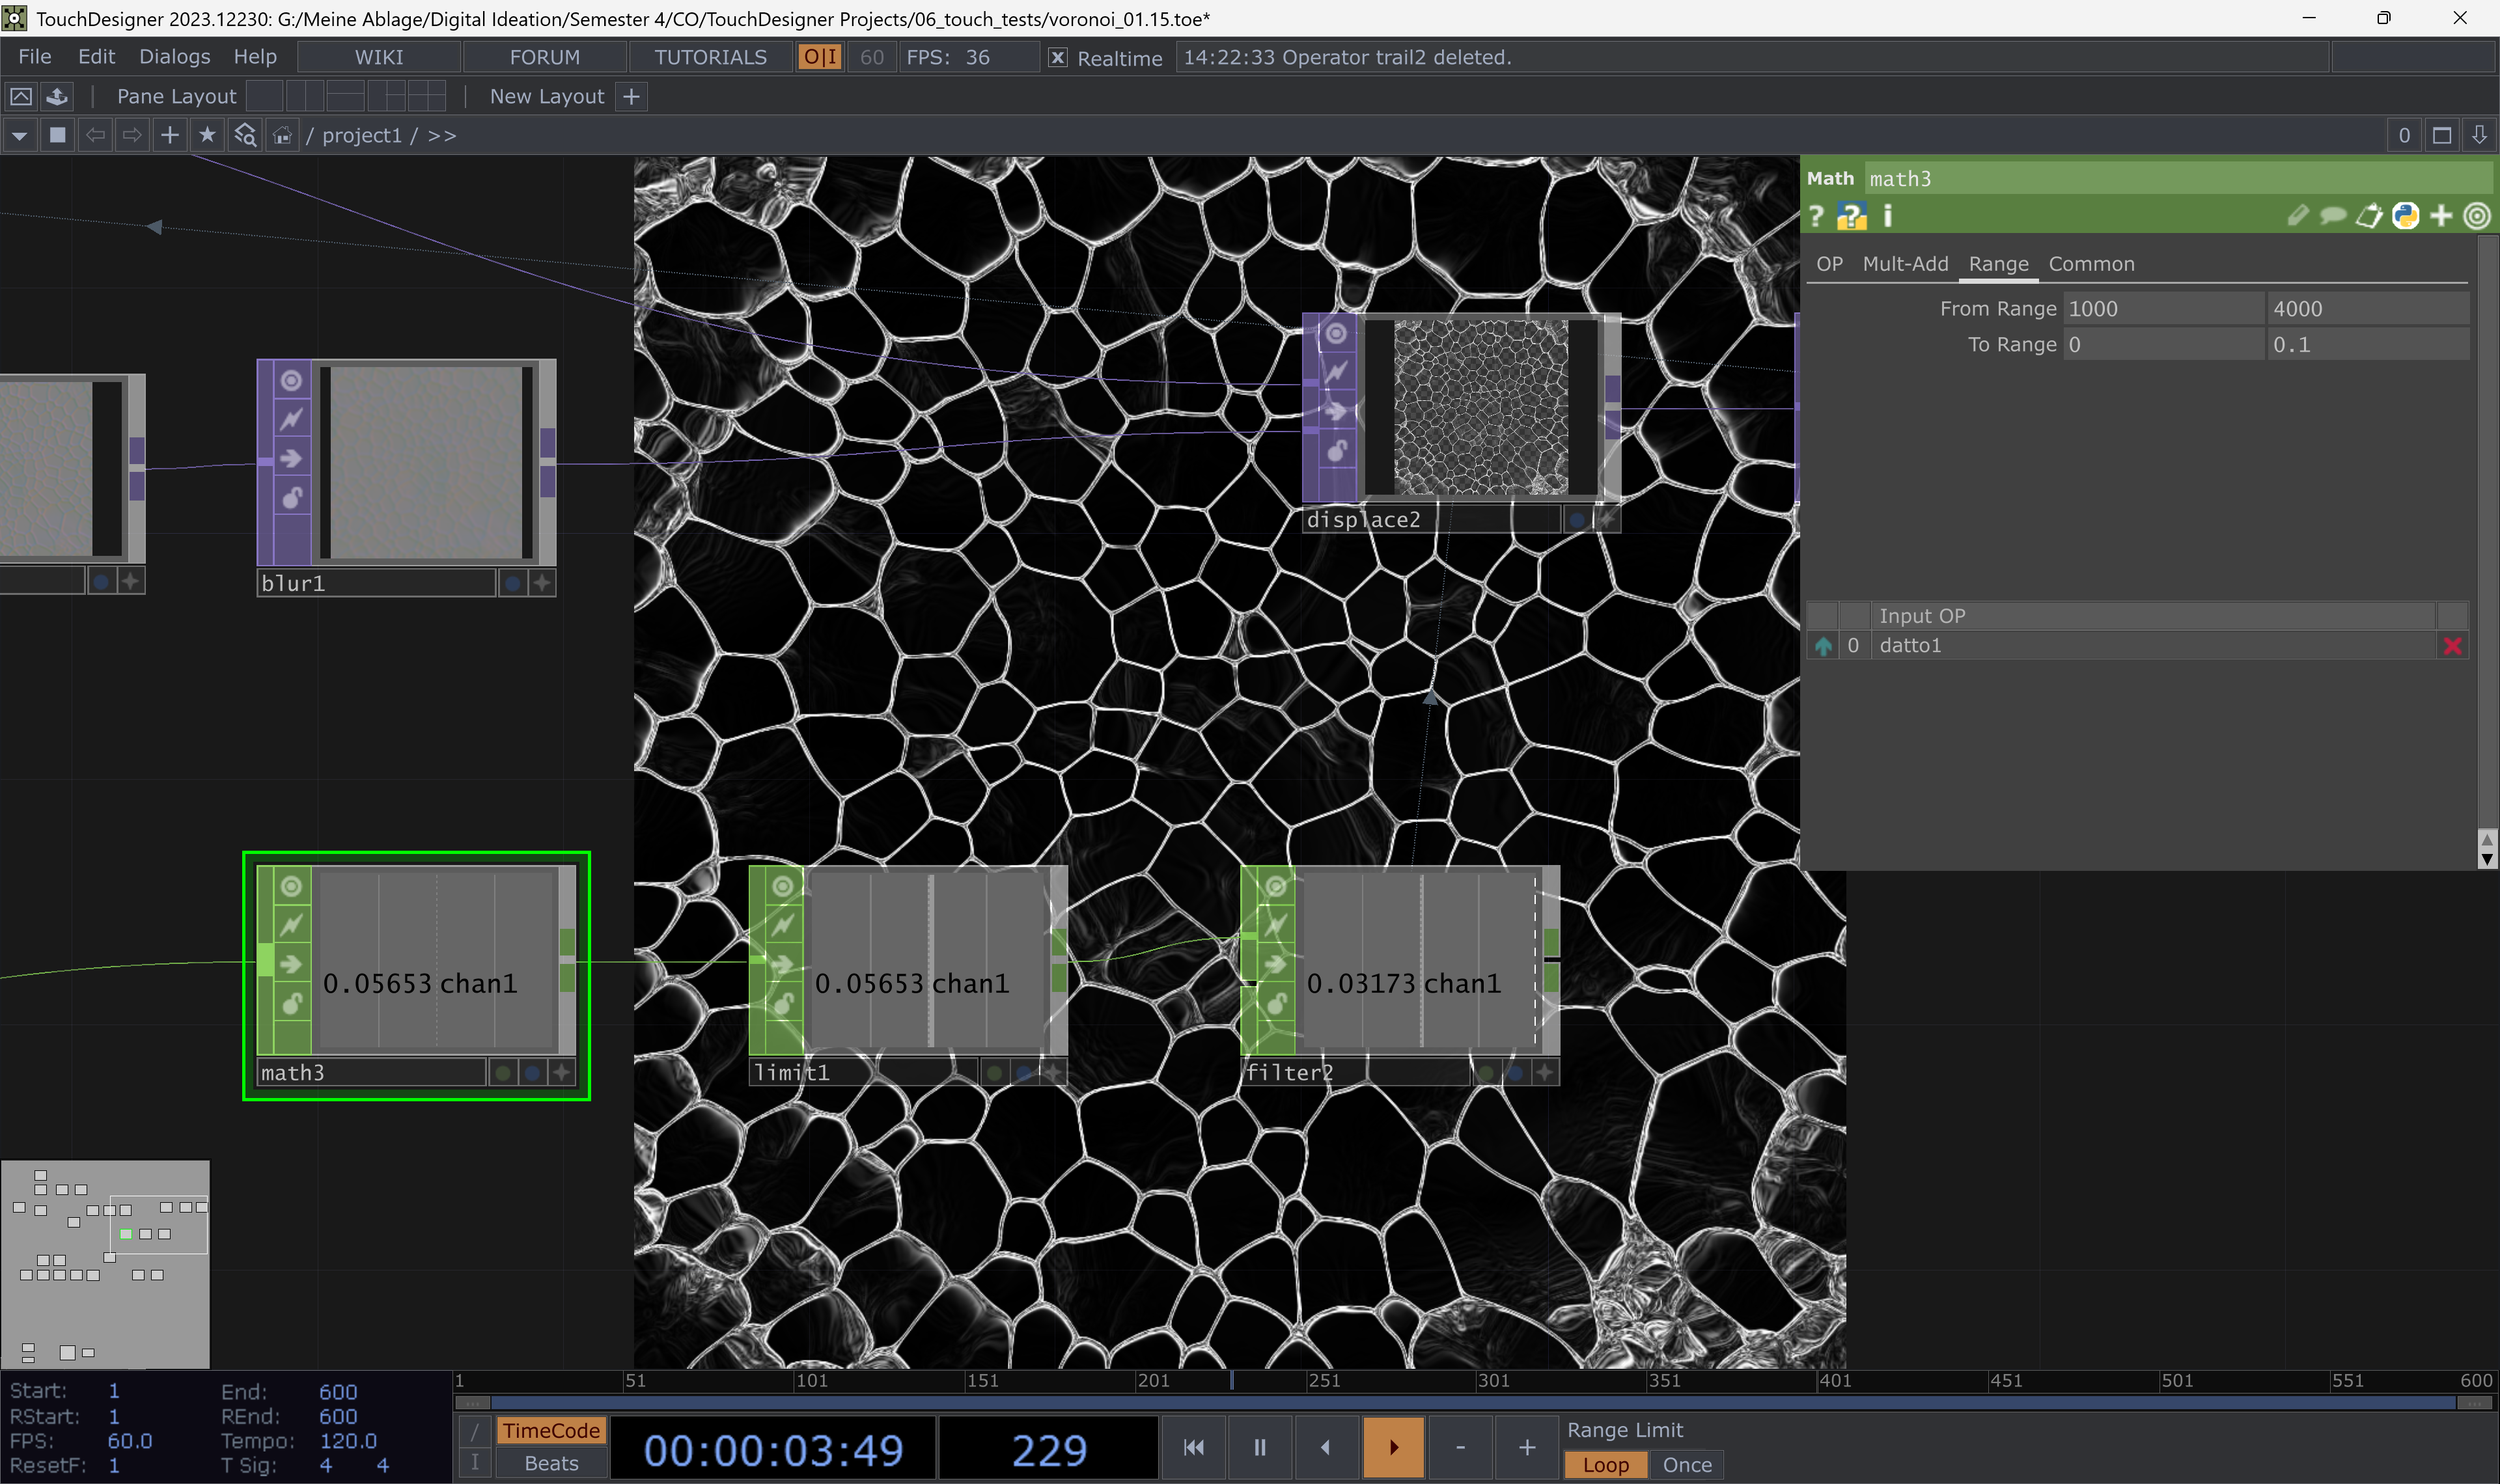Add new layout with plus button
Image resolution: width=2500 pixels, height=1484 pixels.
[x=631, y=96]
